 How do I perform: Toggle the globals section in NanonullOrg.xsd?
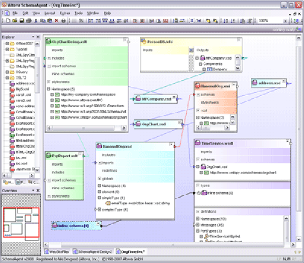click(99, 178)
